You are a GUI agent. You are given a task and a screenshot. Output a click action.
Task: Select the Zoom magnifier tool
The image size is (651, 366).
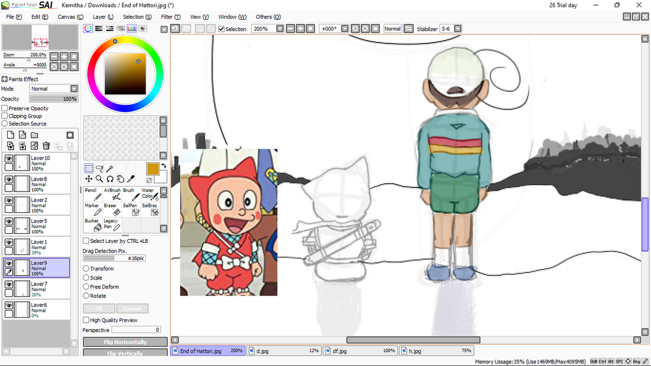(99, 179)
